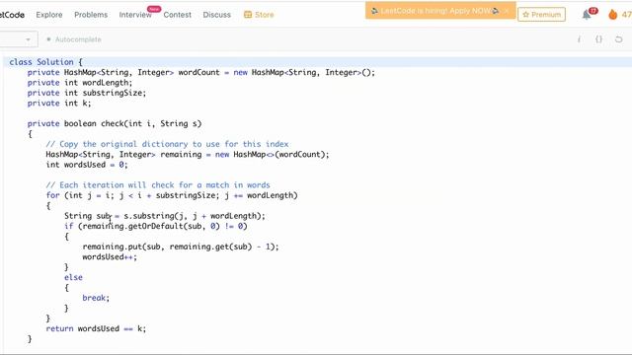Go to the Interview section
The height and width of the screenshot is (355, 632).
(x=135, y=15)
